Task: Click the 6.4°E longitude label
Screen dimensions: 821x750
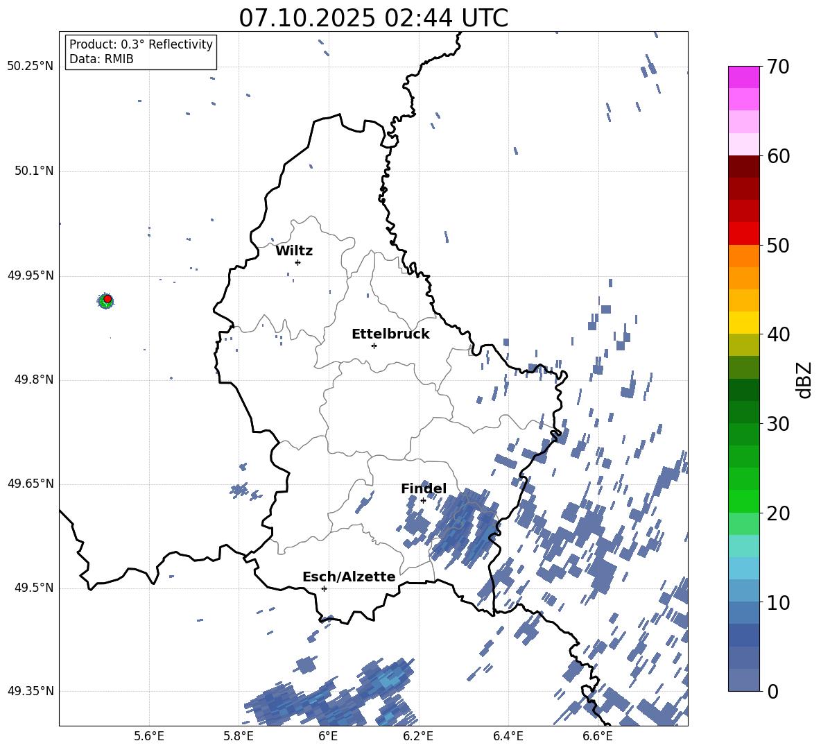Action: pyautogui.click(x=508, y=736)
